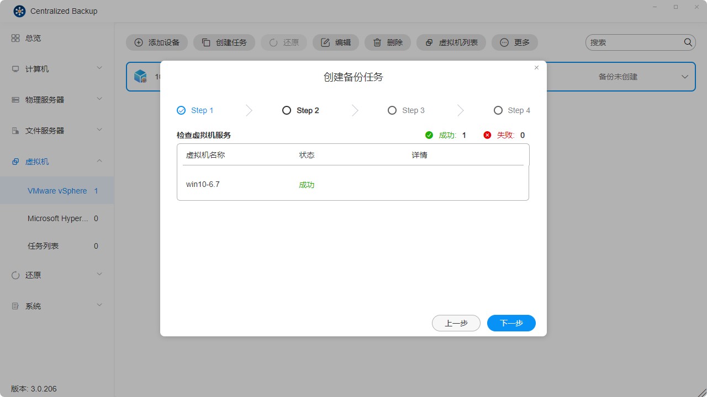The image size is (707, 397).
Task: Open the 任务列表 sidebar entry
Action: pos(43,246)
